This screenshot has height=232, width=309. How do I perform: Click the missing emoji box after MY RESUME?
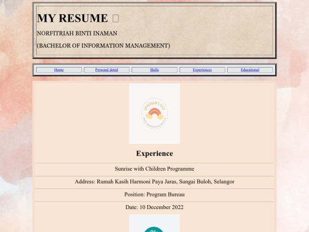[116, 18]
